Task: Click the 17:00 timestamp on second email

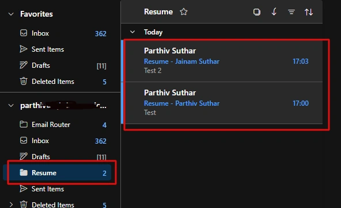Action: pos(301,103)
